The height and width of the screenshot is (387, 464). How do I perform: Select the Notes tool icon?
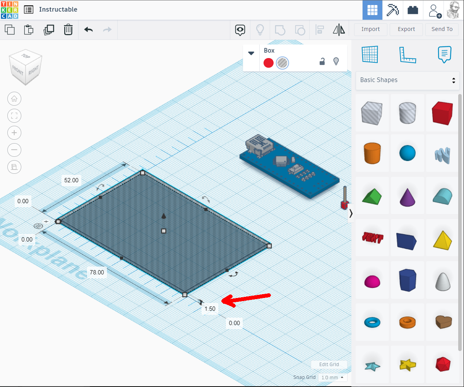445,55
